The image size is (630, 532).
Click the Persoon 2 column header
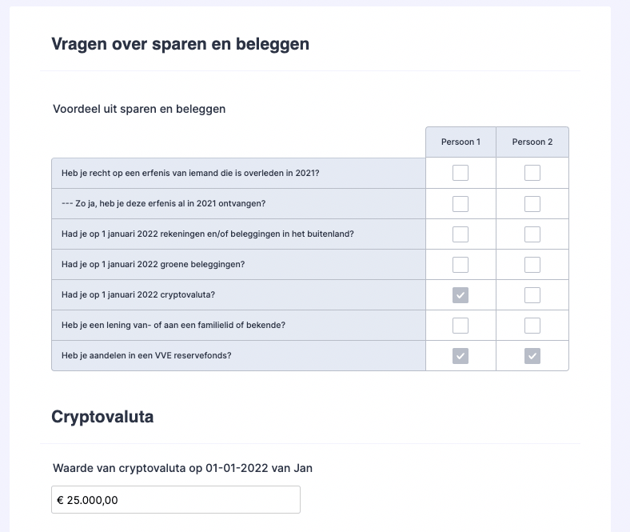coord(532,142)
